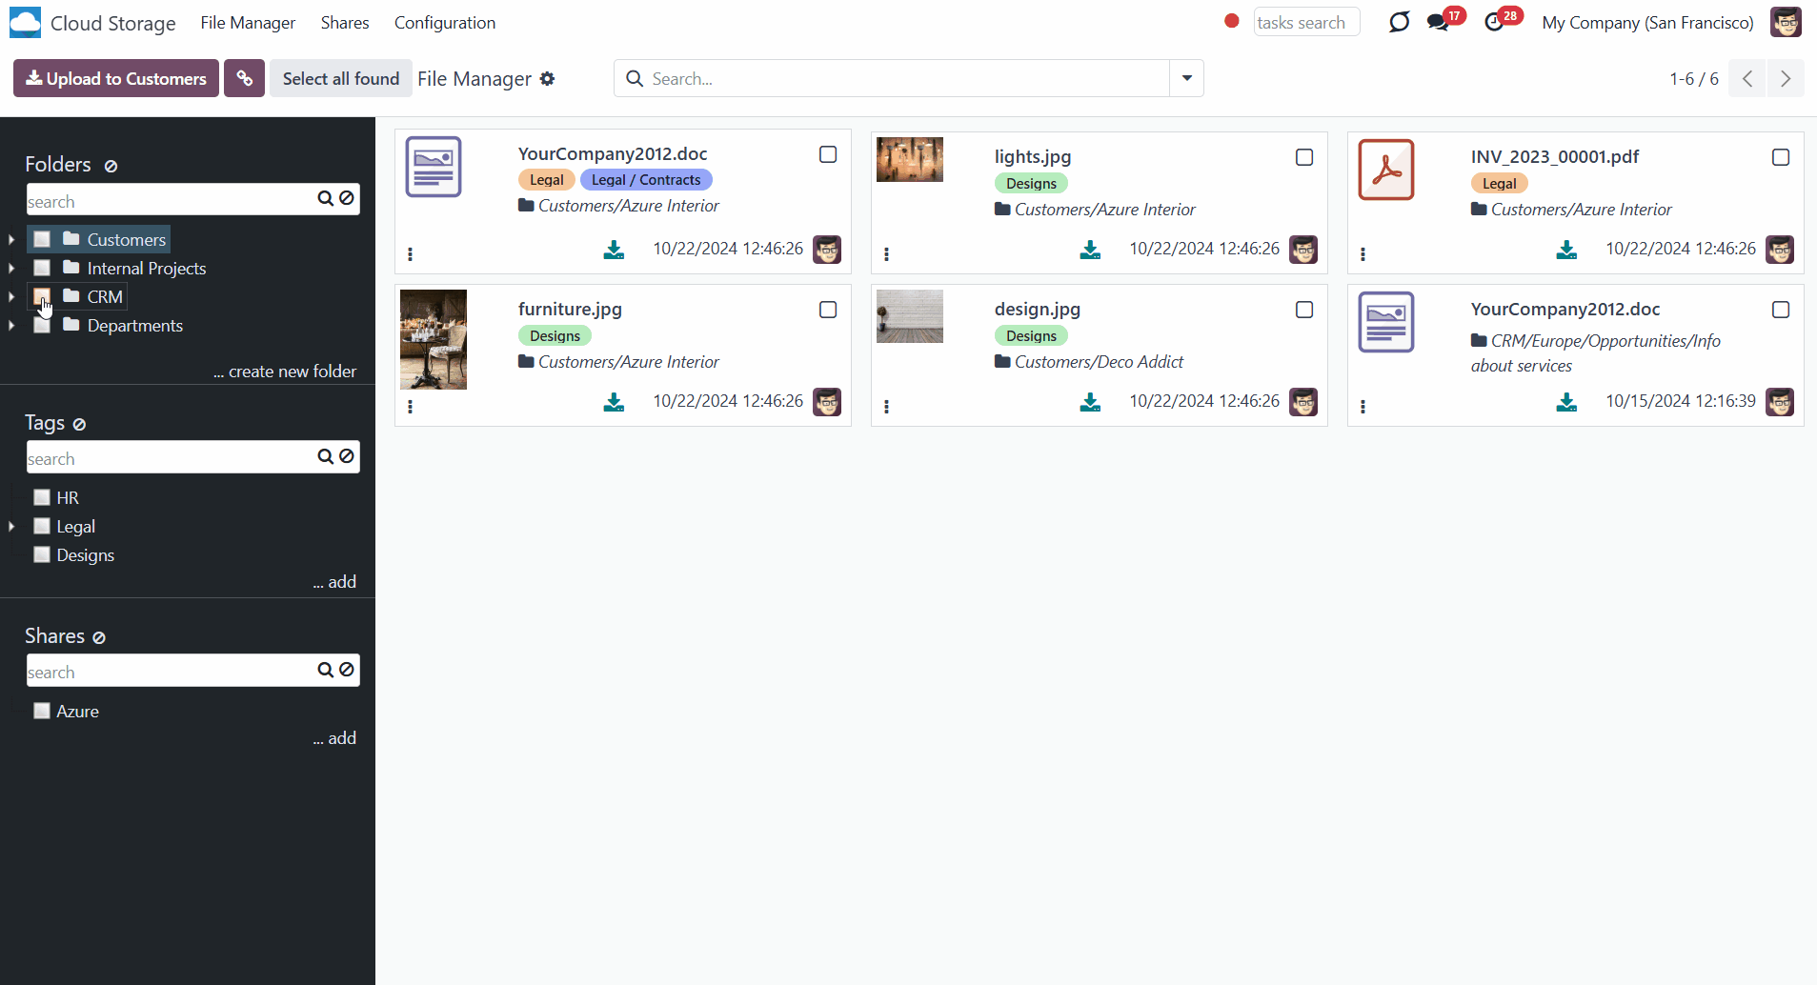
Task: Click Upload to Customers button
Action: [116, 78]
